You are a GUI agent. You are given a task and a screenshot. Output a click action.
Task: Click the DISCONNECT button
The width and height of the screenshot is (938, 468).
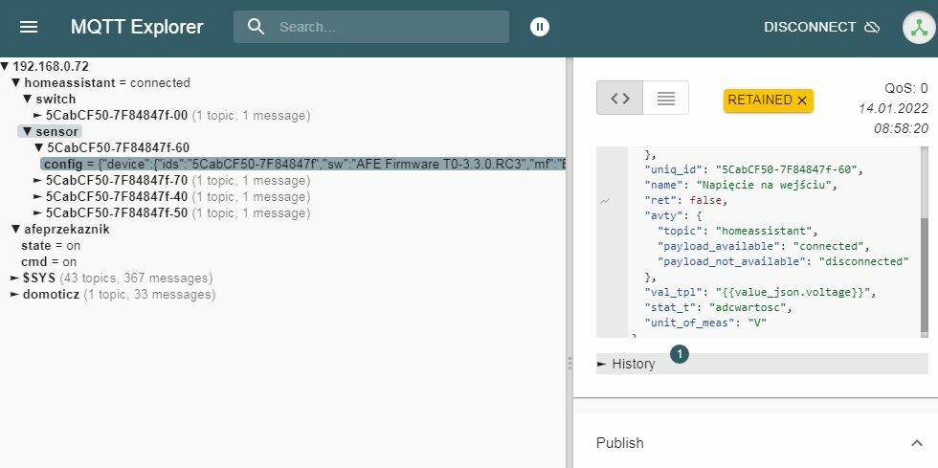(821, 27)
